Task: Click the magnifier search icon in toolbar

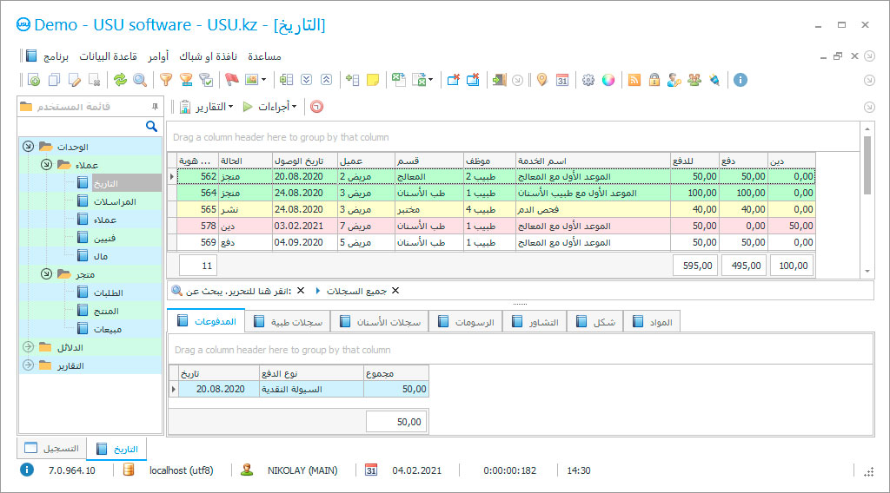Action: (140, 80)
